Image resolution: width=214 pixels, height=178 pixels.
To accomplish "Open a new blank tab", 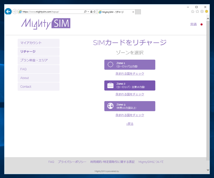I will pyautogui.click(x=138, y=12).
